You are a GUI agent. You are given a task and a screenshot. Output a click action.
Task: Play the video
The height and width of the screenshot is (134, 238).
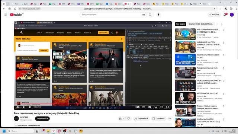[18, 107]
